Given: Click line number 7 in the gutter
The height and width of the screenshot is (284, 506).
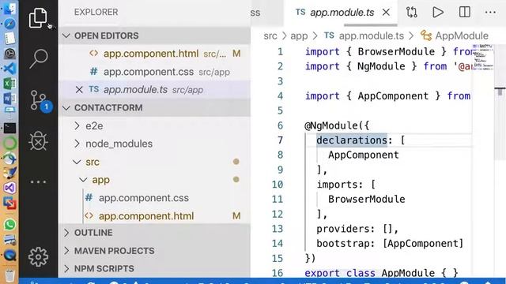Looking at the screenshot, I should pyautogui.click(x=280, y=140).
